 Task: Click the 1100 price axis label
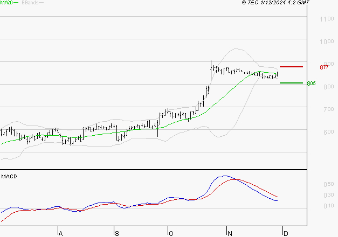pyautogui.click(x=327, y=19)
